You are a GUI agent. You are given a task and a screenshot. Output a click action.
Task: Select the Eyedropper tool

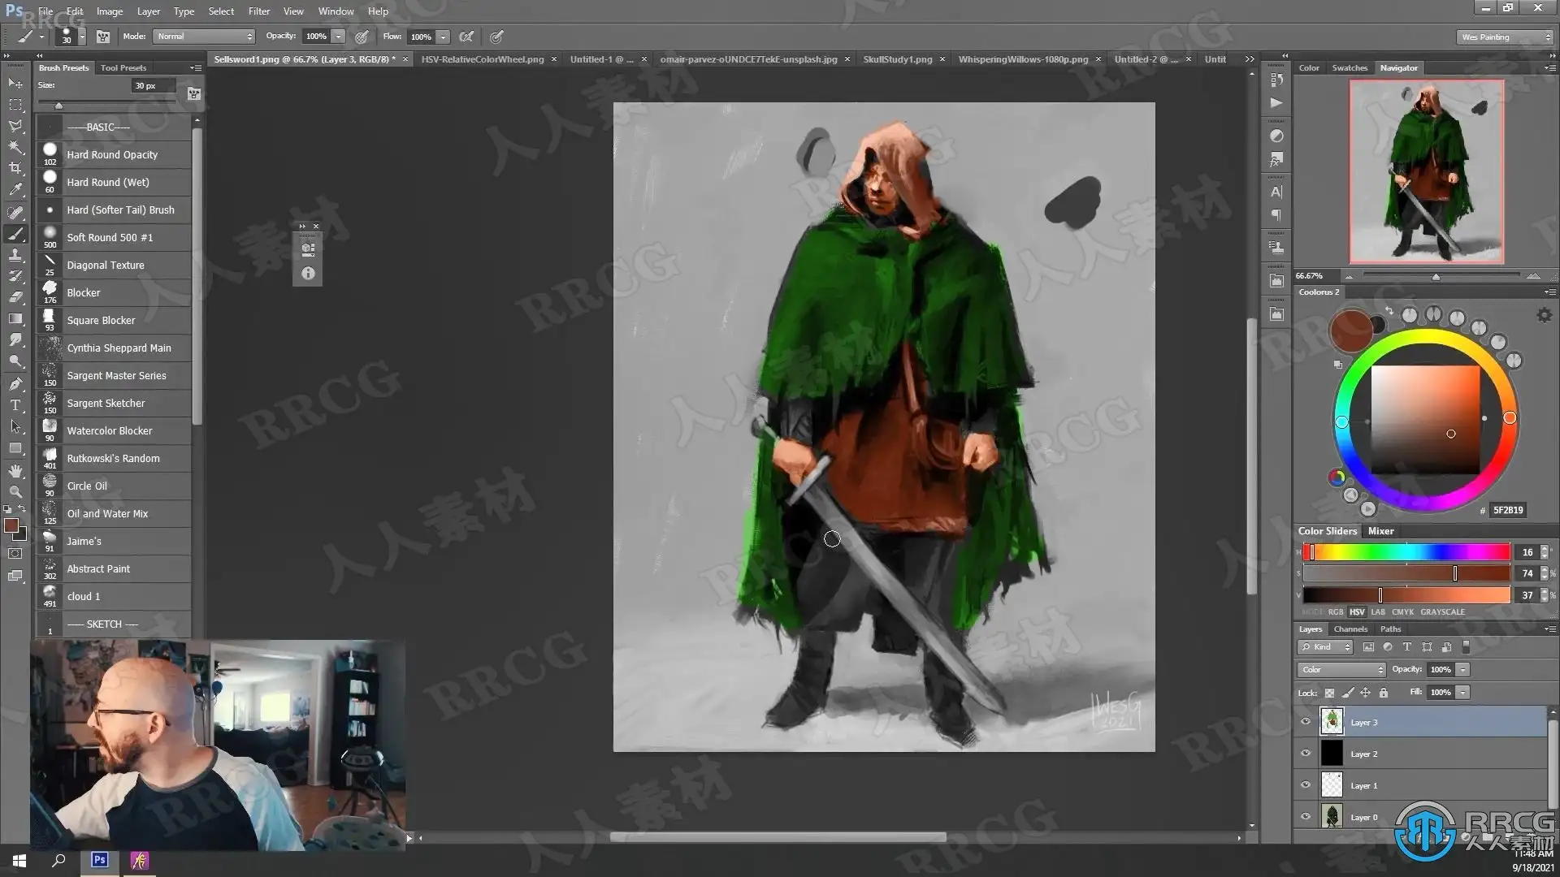[x=15, y=190]
